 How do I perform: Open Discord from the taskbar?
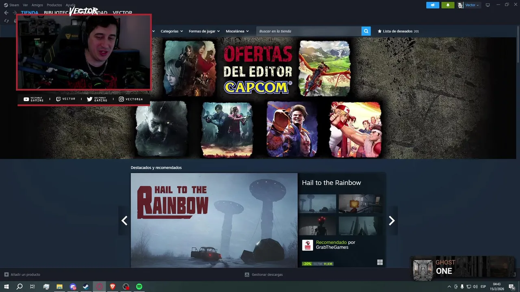click(x=73, y=287)
